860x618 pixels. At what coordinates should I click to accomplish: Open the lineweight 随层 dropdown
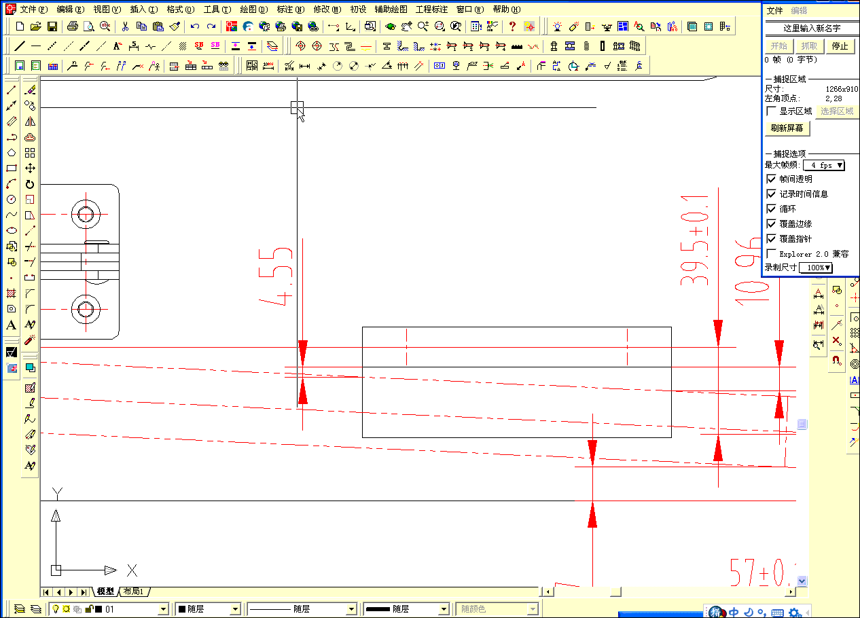444,609
